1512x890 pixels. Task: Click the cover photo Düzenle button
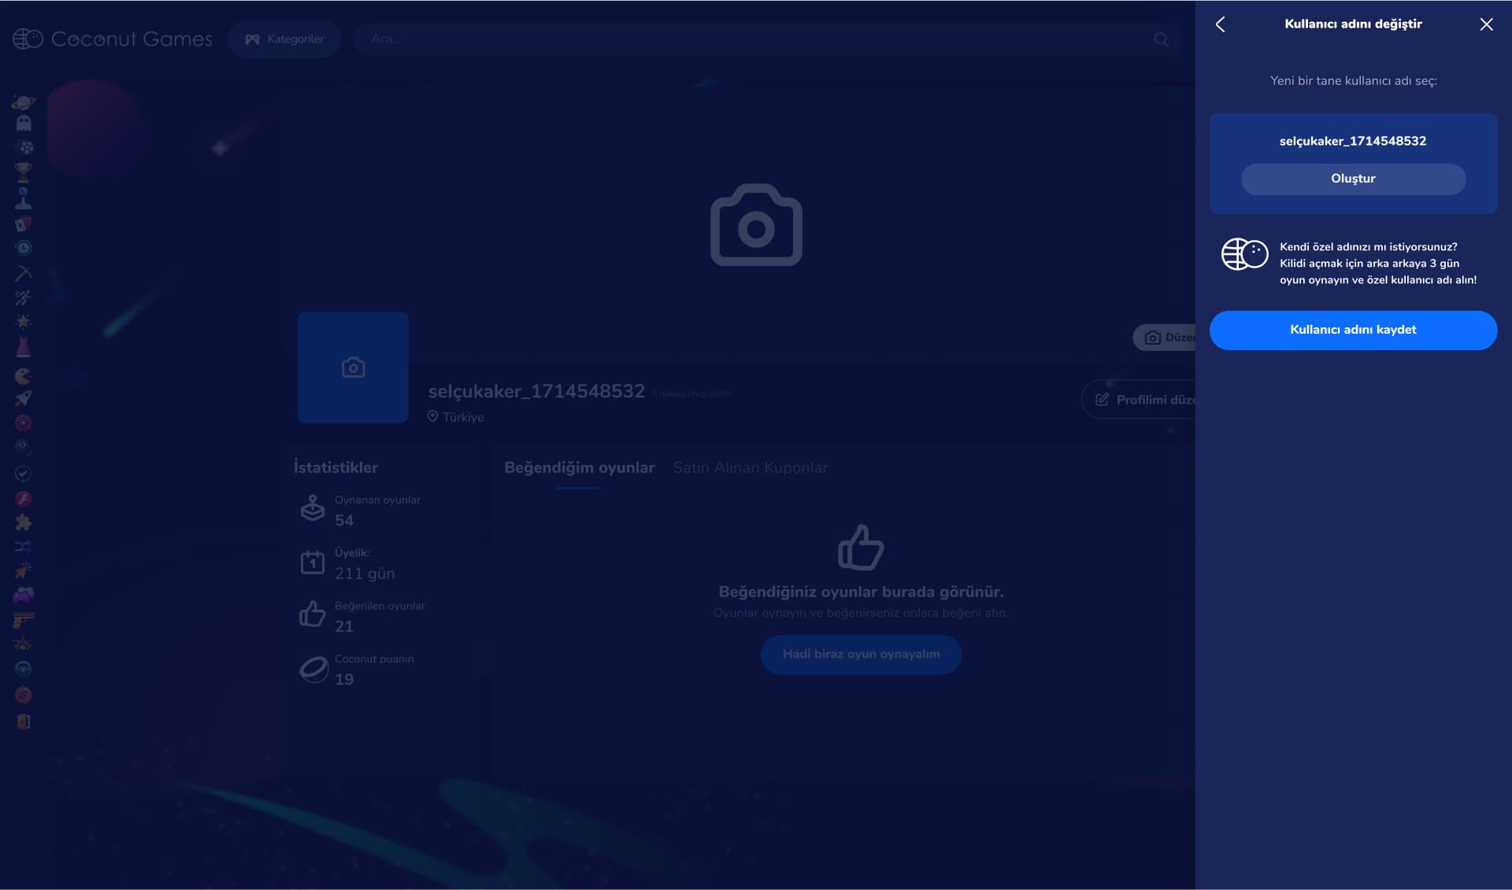tap(1164, 338)
